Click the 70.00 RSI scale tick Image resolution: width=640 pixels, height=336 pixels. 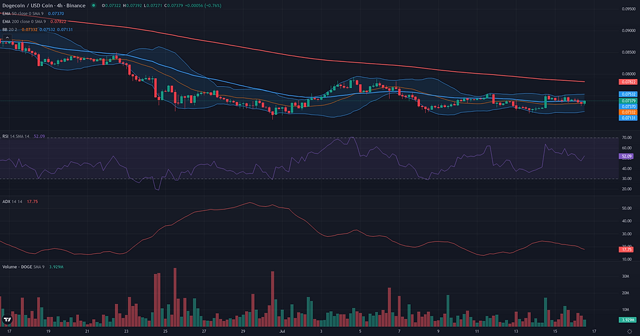(x=627, y=138)
